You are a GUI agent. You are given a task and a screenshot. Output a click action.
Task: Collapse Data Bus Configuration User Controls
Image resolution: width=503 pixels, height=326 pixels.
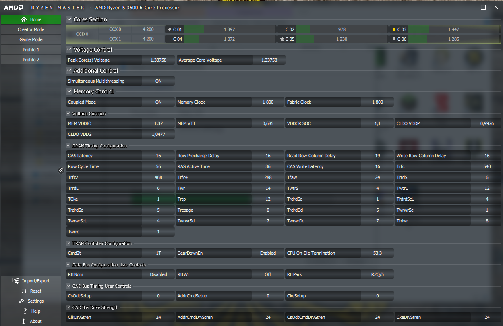point(68,265)
